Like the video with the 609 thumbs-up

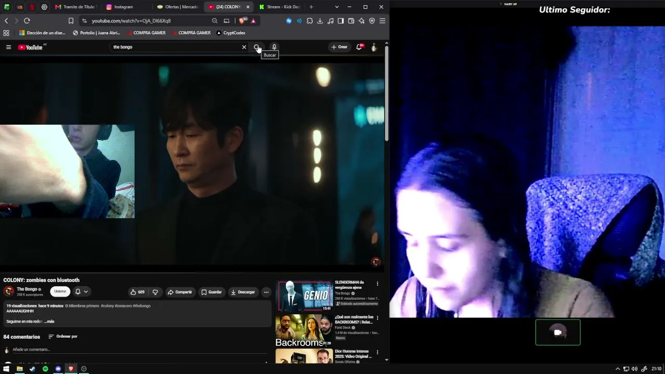[137, 292]
